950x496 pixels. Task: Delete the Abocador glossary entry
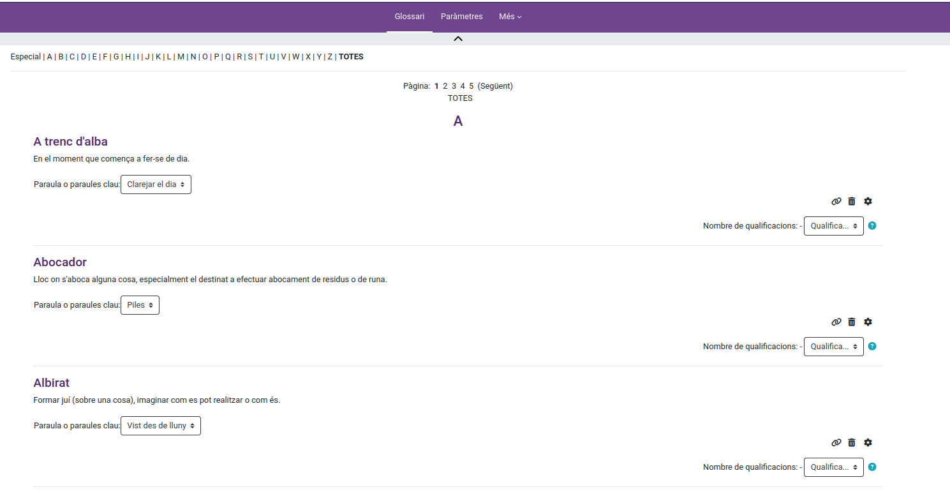tap(852, 322)
